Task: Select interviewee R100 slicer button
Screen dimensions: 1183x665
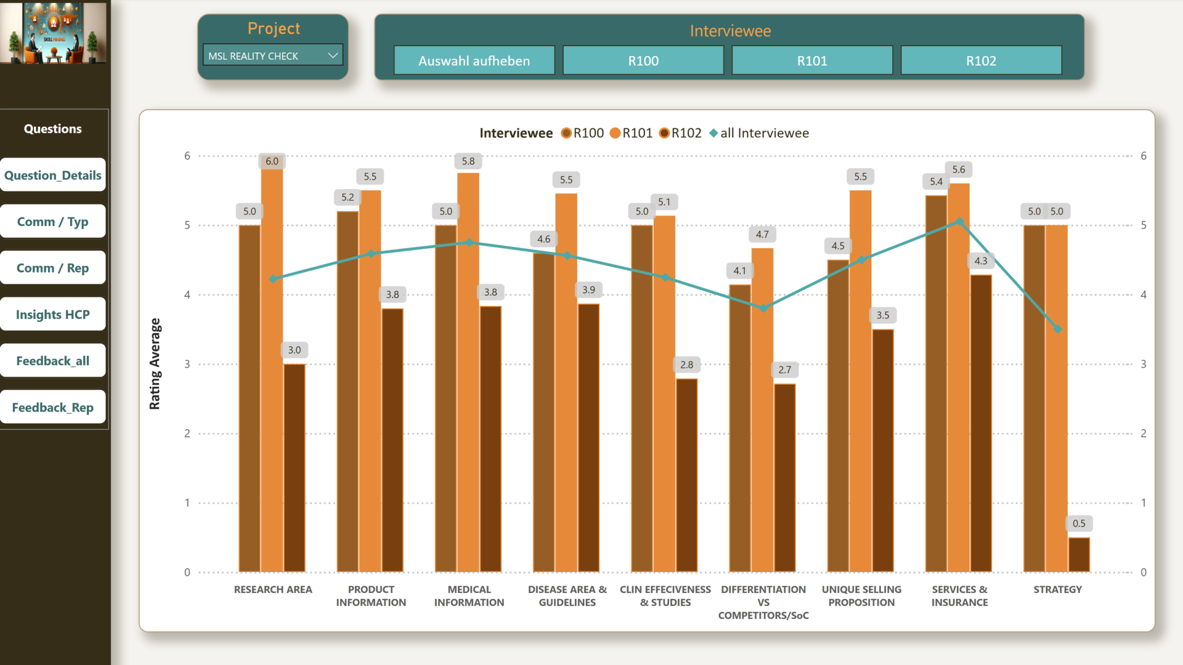Action: pos(643,60)
